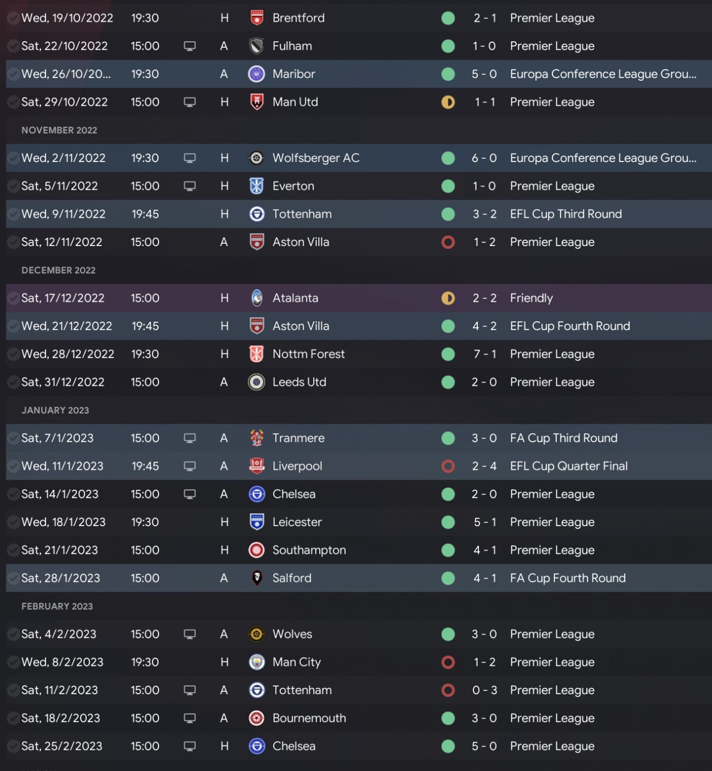Toggle the checkmark beside Wed, 19/10/2022 fixture
This screenshot has height=771, width=712.
click(x=13, y=18)
